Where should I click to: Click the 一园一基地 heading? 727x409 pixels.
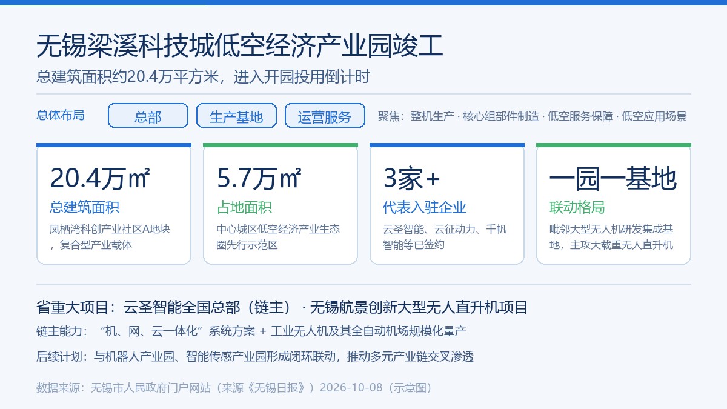612,178
